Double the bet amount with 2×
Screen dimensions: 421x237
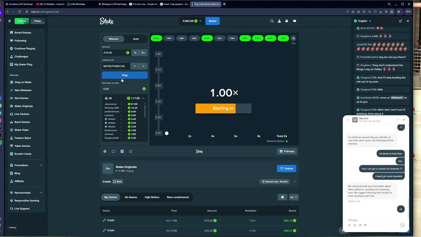tap(143, 53)
